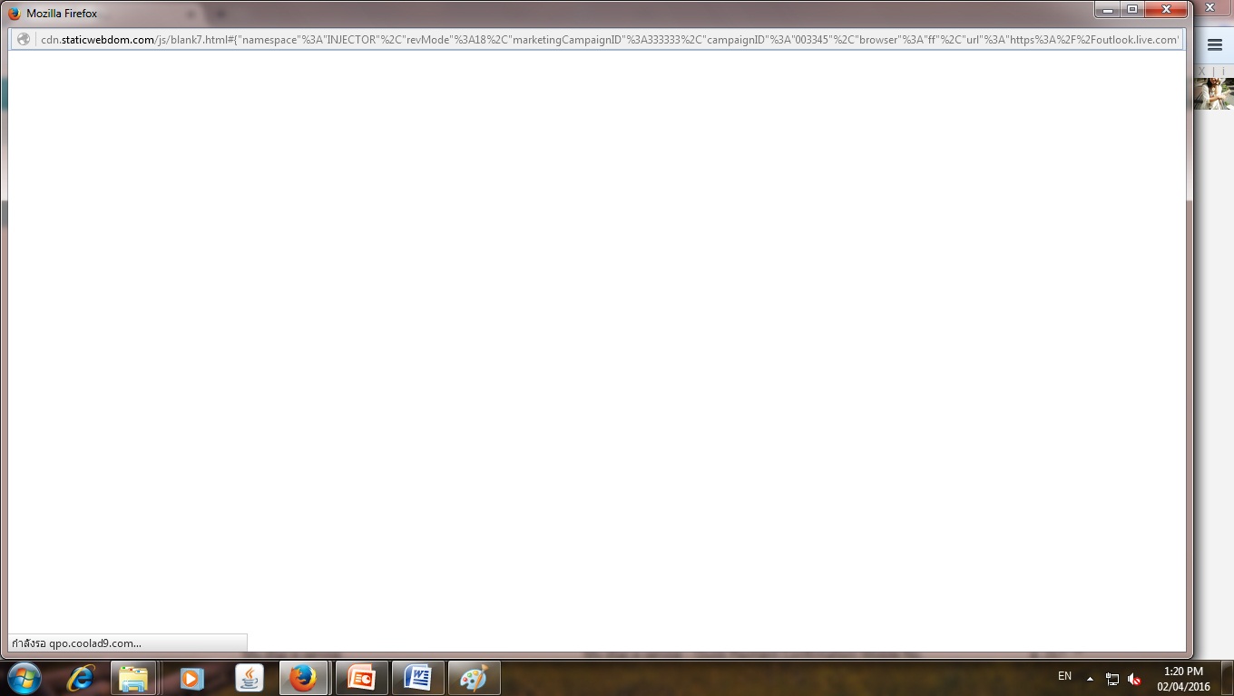The height and width of the screenshot is (696, 1234).
Task: Open the Windows Start button
Action: click(24, 678)
